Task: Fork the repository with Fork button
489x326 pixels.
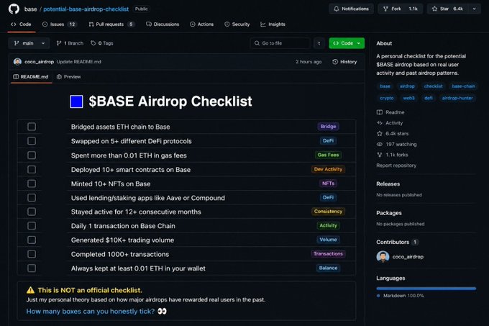Action: 400,9
